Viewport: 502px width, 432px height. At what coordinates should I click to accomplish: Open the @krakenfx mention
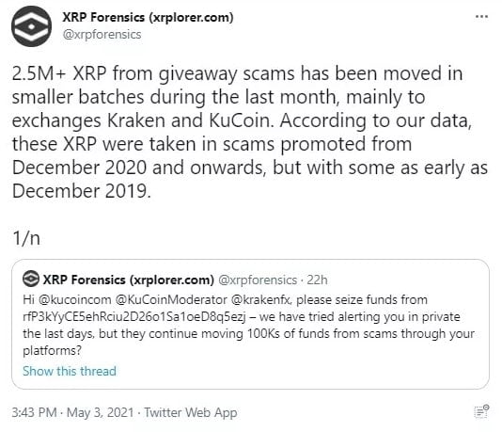[x=260, y=299]
